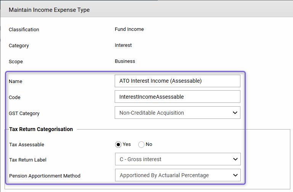The height and width of the screenshot is (192, 293).
Task: Open the Tax Return Label dropdown
Action: pyautogui.click(x=178, y=159)
